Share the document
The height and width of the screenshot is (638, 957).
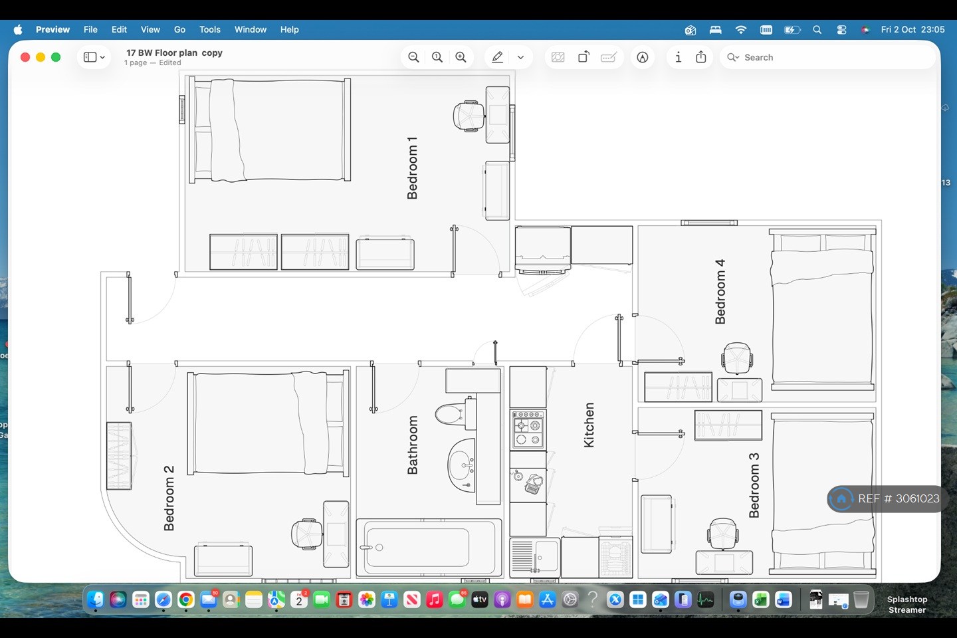click(701, 57)
